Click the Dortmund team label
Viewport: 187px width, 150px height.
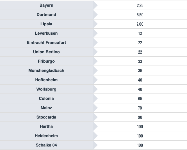coord(46,15)
